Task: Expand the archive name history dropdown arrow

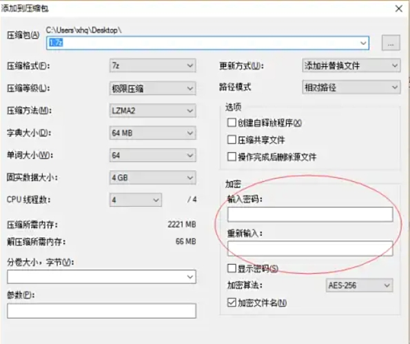Action: pyautogui.click(x=363, y=43)
